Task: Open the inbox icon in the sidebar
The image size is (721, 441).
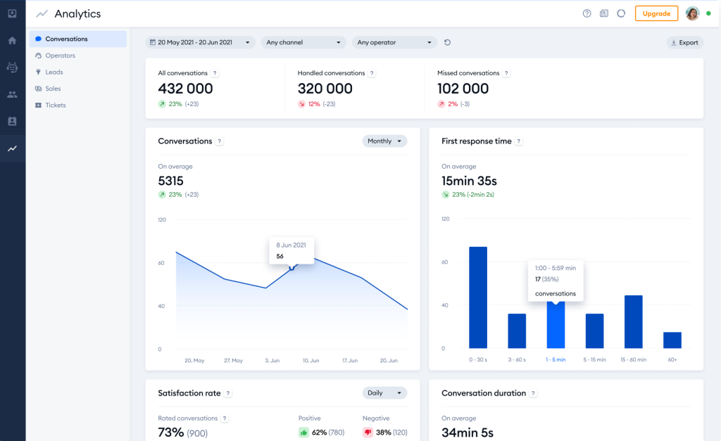Action: pyautogui.click(x=12, y=13)
